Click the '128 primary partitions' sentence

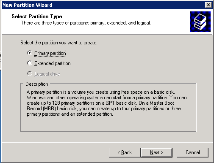(x=82, y=103)
